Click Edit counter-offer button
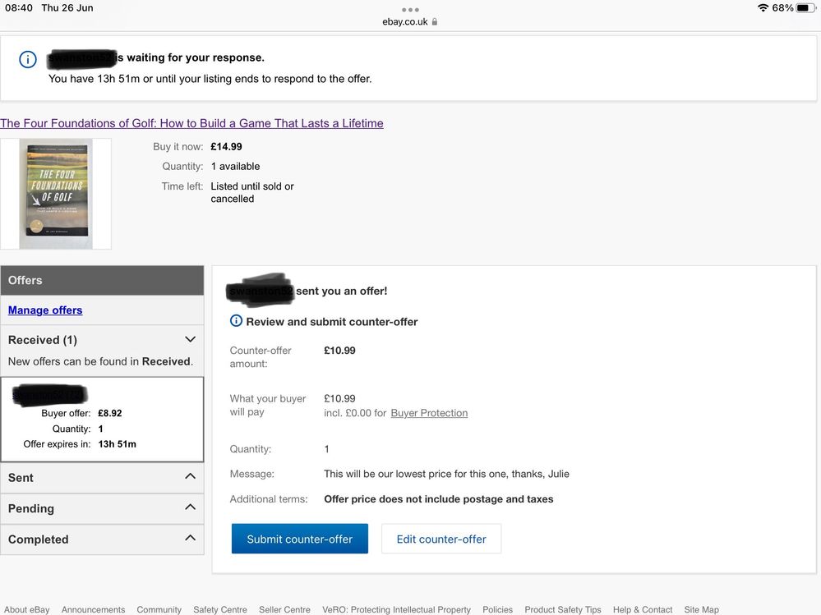Screen dimensions: 821x615 (x=441, y=539)
